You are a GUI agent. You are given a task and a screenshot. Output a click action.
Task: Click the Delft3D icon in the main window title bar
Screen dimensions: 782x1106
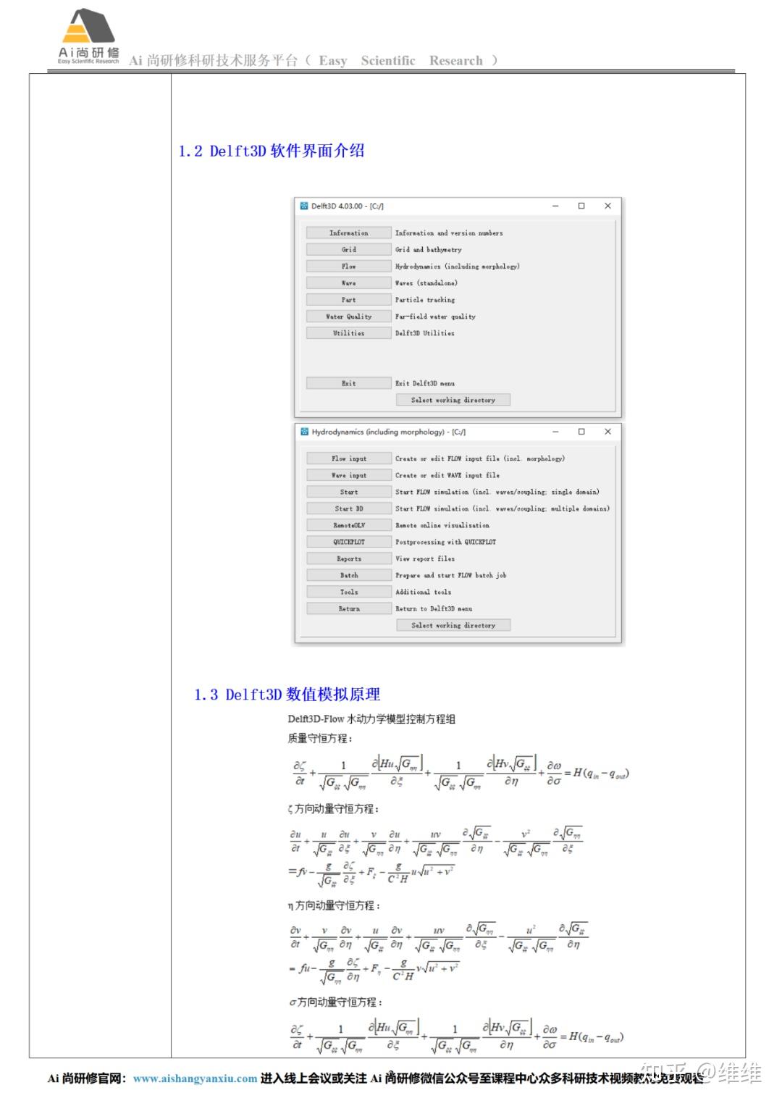(304, 206)
